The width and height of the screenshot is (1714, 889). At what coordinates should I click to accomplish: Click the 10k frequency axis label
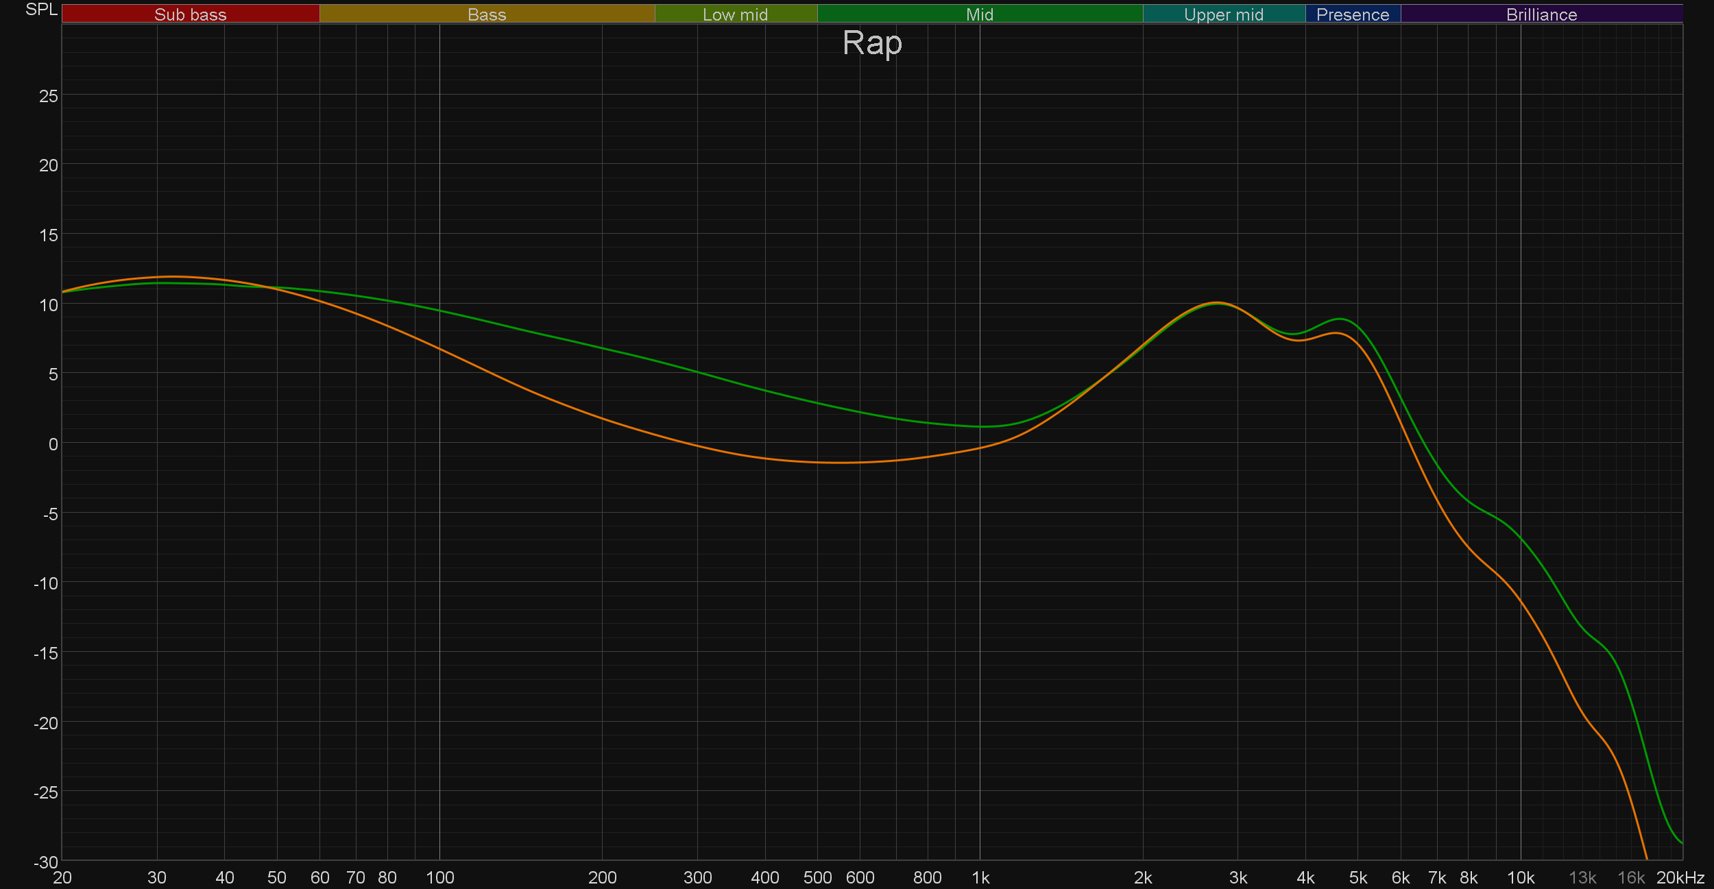coord(1520,878)
